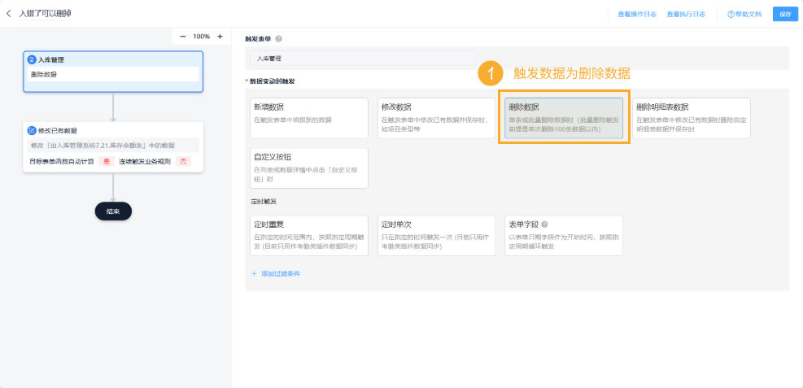803x388 pixels.
Task: Click help icon next to 表单字段
Action: point(544,225)
